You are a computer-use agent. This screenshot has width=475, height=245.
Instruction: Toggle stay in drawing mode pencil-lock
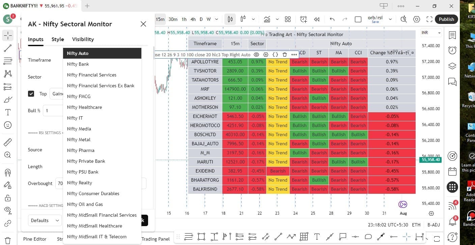coord(8,185)
